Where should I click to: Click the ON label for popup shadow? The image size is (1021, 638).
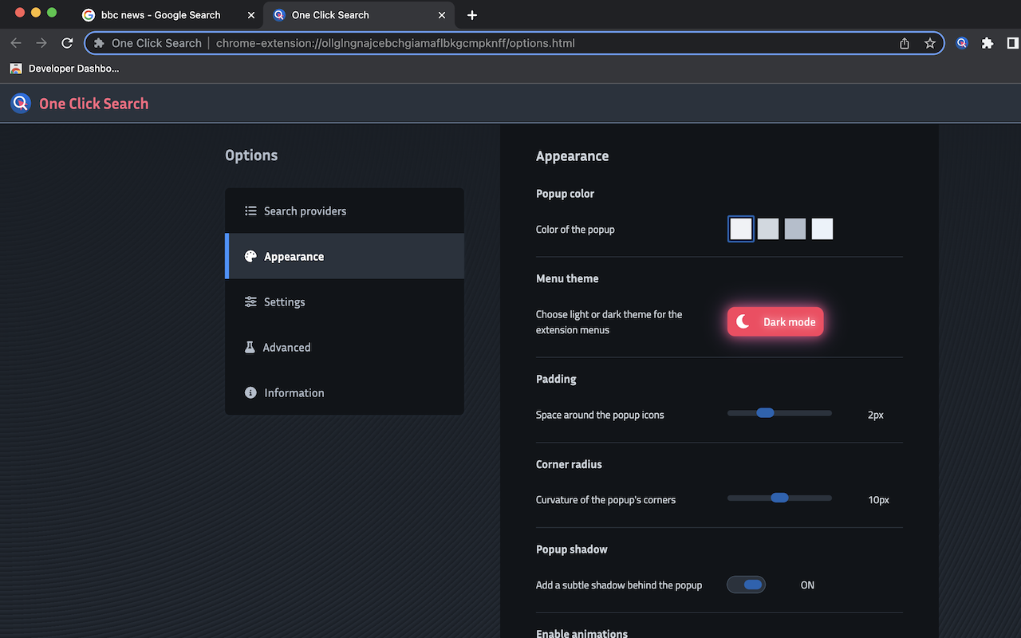(x=807, y=585)
